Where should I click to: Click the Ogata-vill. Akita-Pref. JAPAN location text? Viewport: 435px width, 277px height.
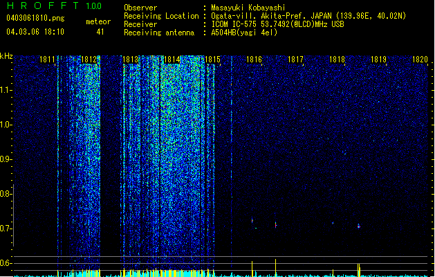point(308,16)
